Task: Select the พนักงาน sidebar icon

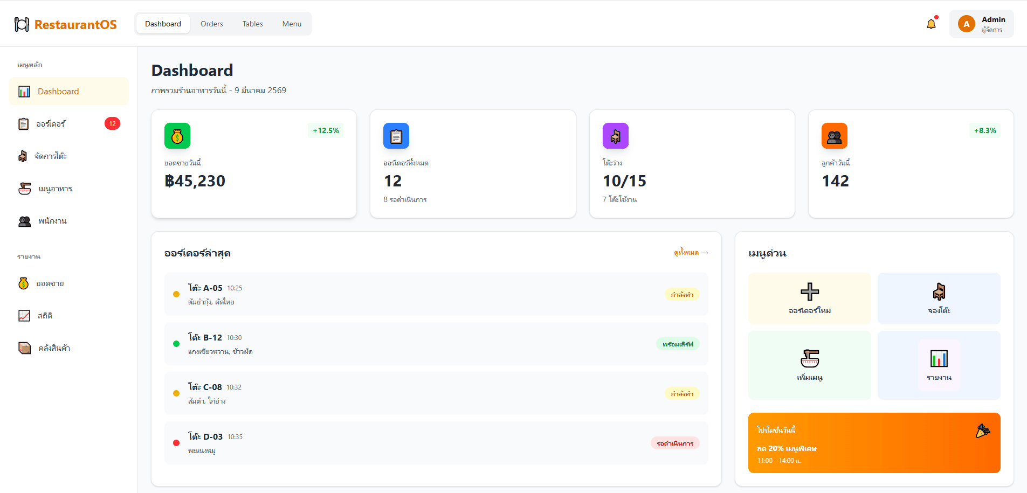Action: [x=24, y=221]
